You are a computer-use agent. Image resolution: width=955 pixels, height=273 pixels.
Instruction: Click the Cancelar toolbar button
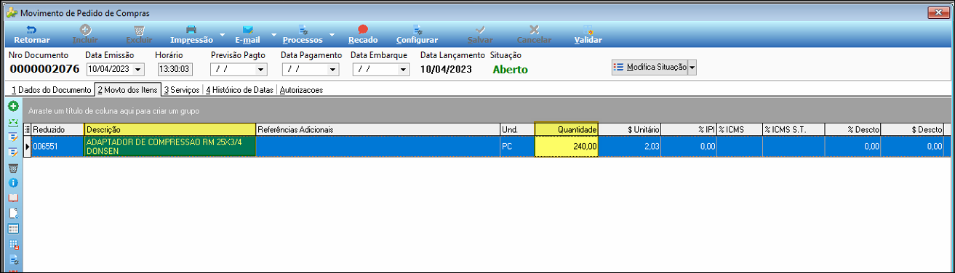(534, 34)
